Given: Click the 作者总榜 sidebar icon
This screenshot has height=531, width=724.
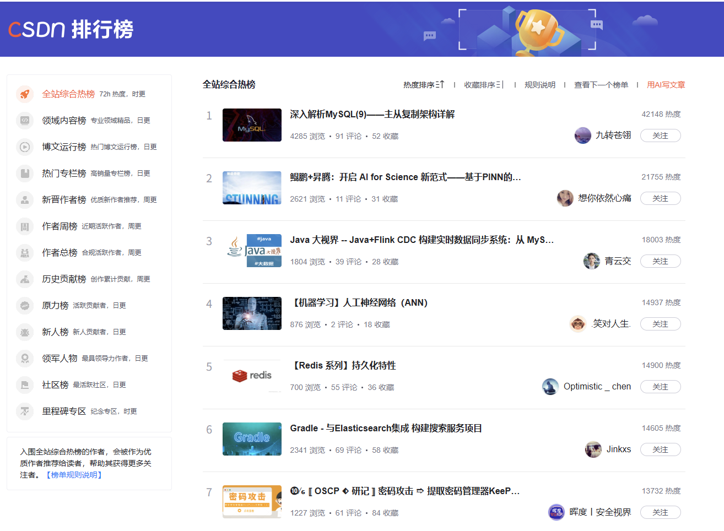Looking at the screenshot, I should click(25, 253).
